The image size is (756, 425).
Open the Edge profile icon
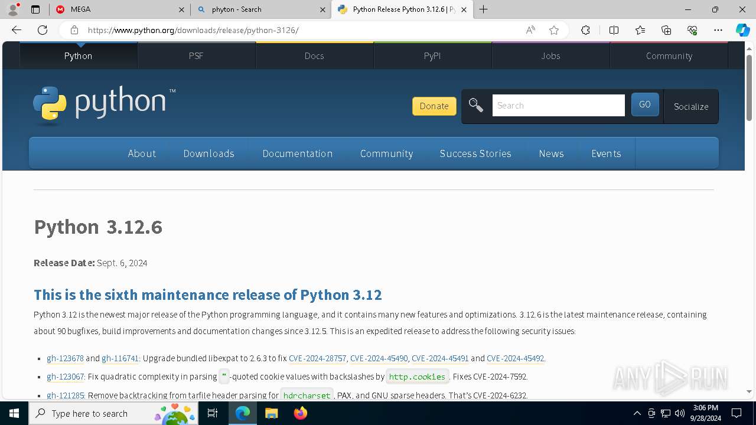click(x=13, y=9)
